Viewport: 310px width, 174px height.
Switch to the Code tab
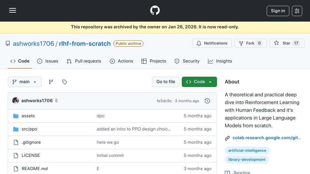click(x=20, y=61)
